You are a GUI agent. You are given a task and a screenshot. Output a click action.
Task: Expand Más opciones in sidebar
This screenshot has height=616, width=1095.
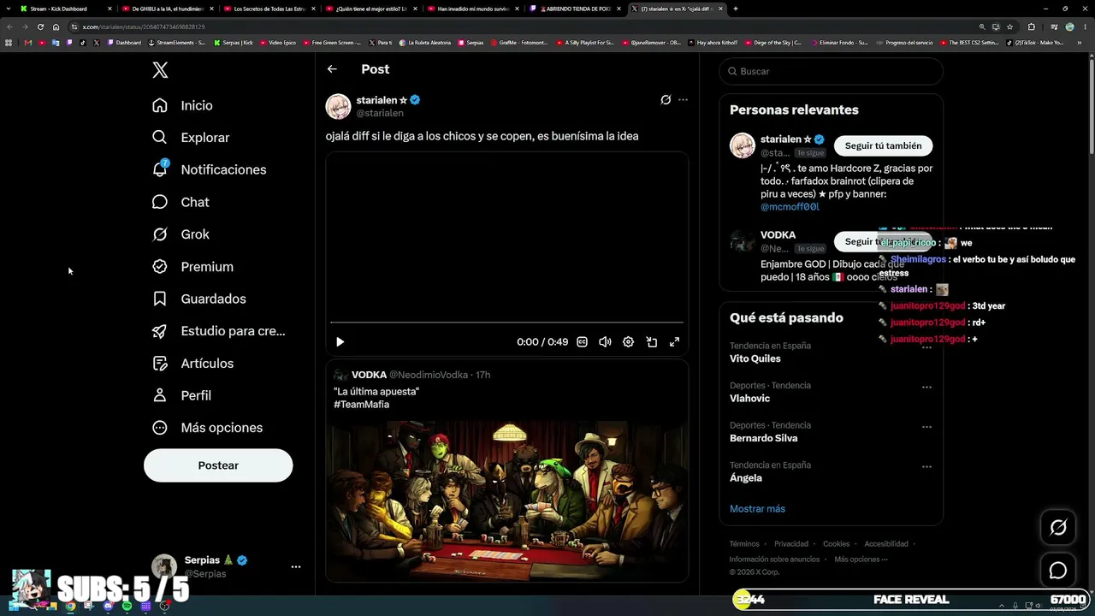207,428
